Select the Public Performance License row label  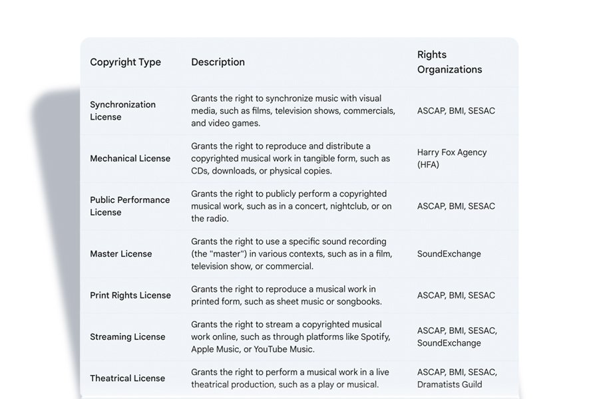pyautogui.click(x=130, y=206)
